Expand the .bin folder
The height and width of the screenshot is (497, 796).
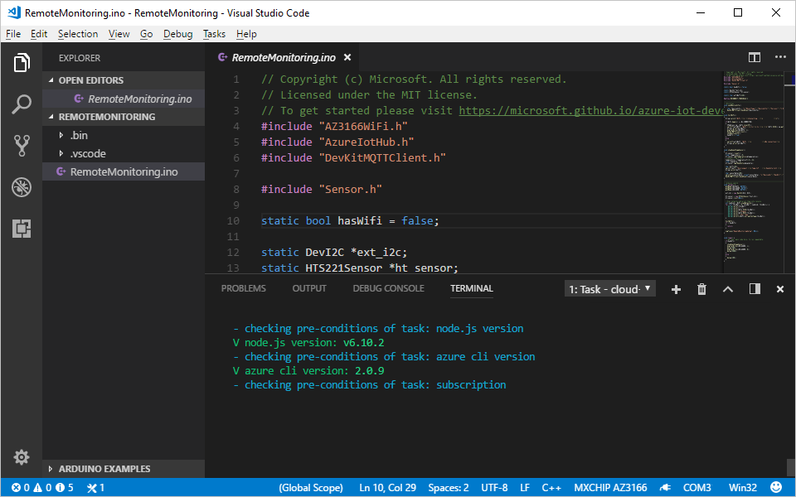(79, 135)
